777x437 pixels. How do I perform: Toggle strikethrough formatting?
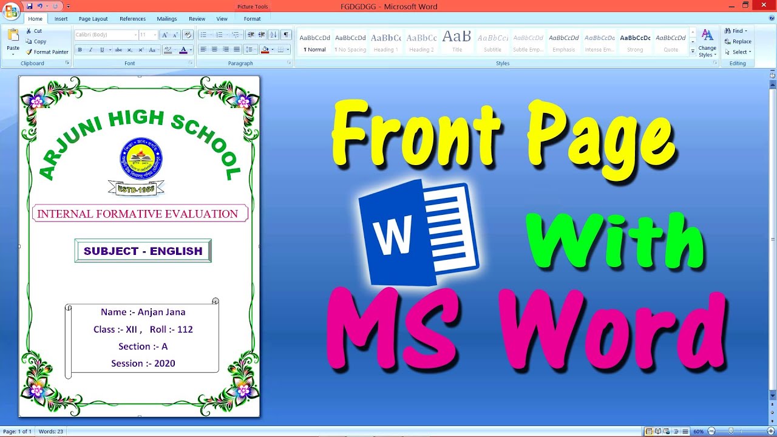point(118,50)
